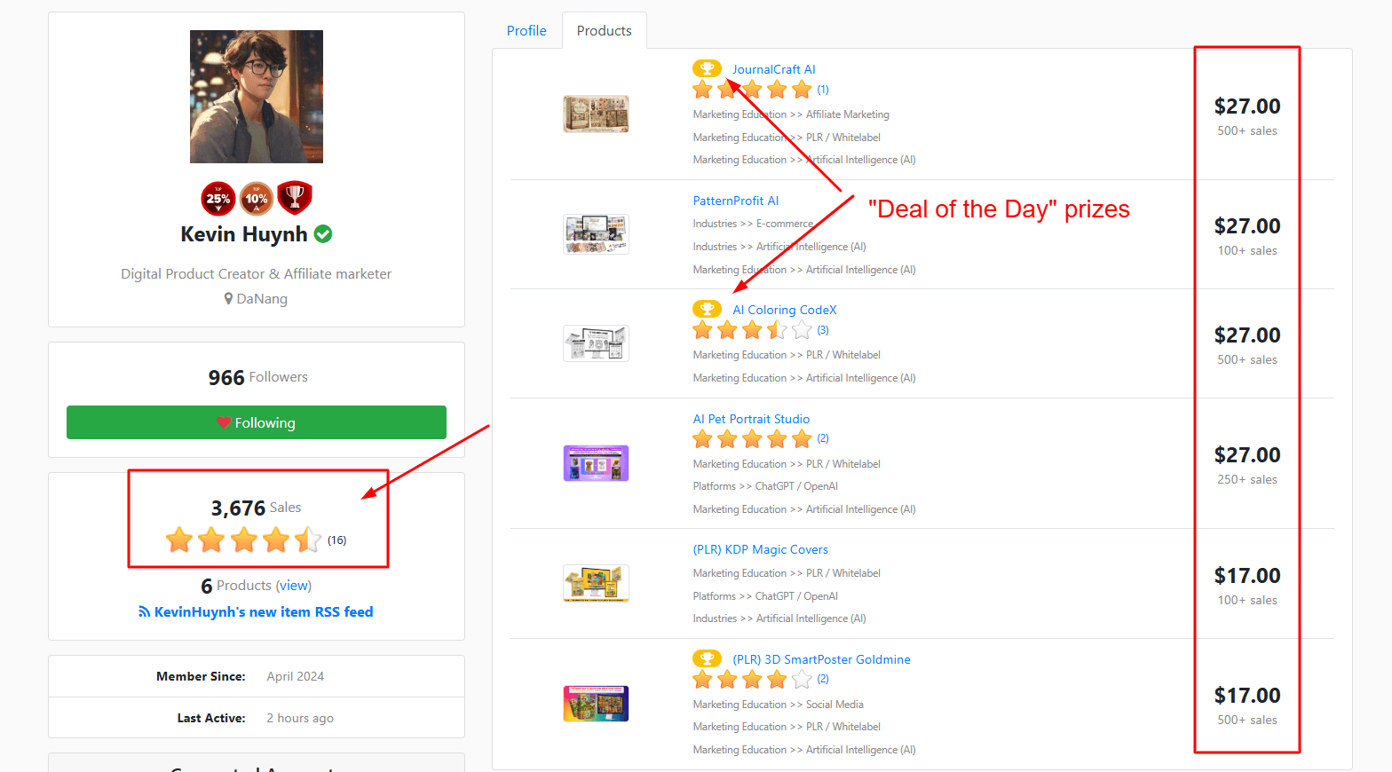Click the RSS feed icon
The width and height of the screenshot is (1392, 772).
pos(144,612)
